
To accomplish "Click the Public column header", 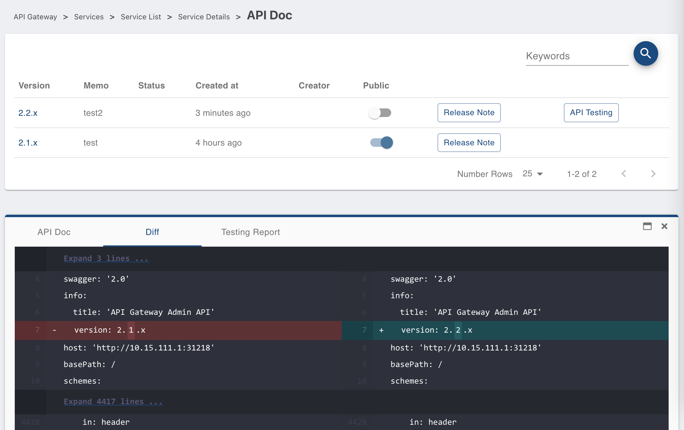I will (x=376, y=85).
